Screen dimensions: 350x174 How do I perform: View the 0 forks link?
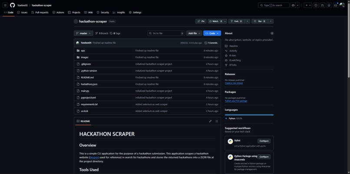tap(231, 65)
